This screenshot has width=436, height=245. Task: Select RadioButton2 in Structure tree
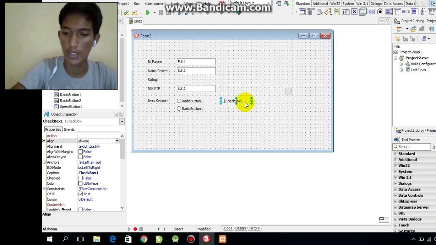tap(71, 101)
